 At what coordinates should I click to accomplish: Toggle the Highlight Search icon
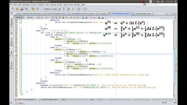point(63,17)
